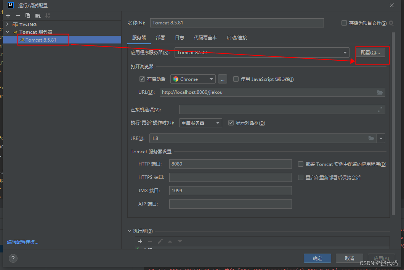Switch to the 部署 tab
The height and width of the screenshot is (270, 404).
[160, 38]
